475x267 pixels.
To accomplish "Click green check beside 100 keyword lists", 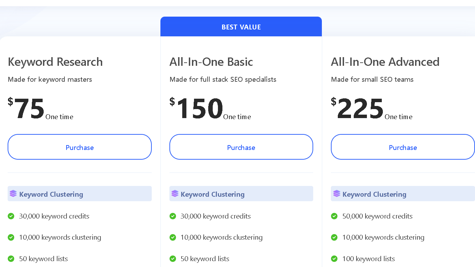I will tap(334, 259).
